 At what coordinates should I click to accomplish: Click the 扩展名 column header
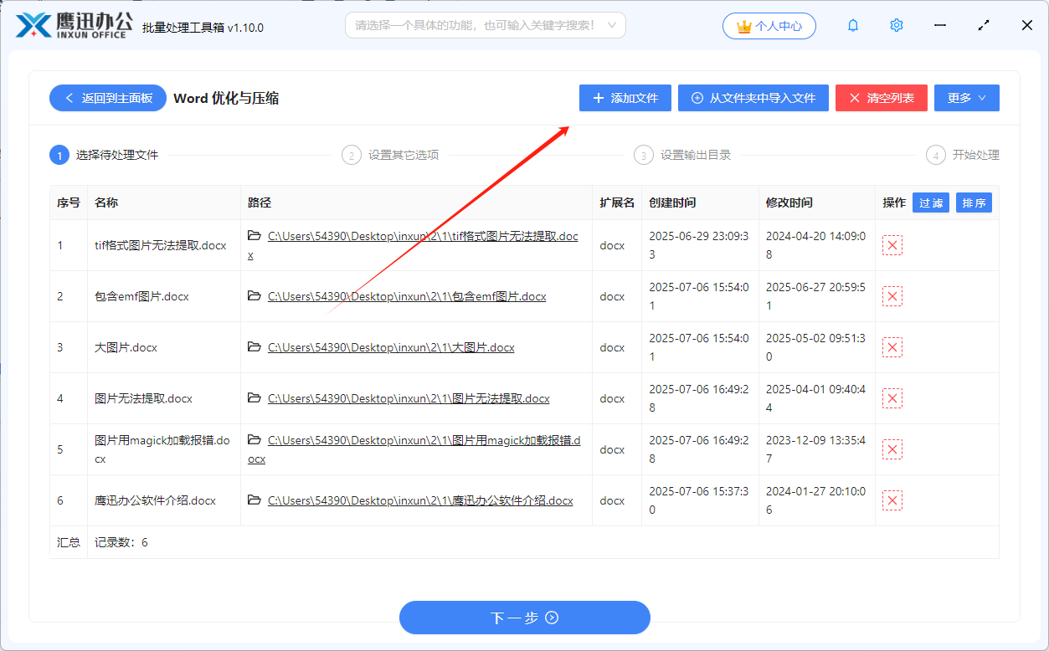tap(617, 202)
